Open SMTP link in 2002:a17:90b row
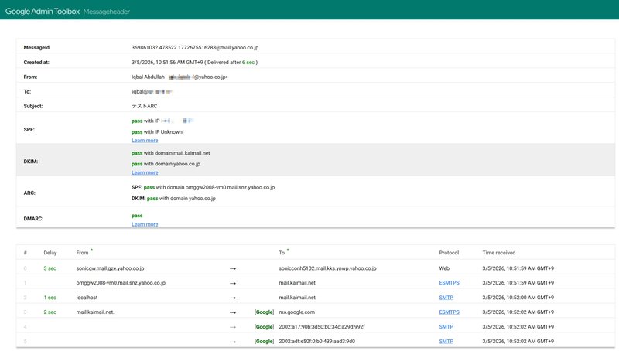The height and width of the screenshot is (351, 619). (446, 327)
